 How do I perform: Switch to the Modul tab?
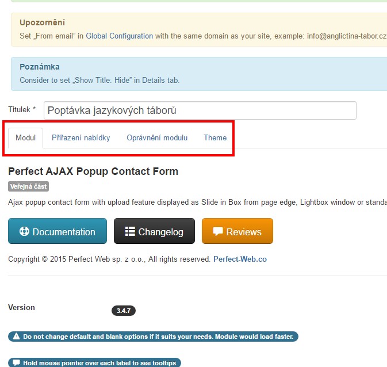(x=25, y=137)
